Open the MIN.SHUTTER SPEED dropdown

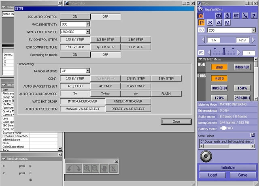tap(88, 32)
